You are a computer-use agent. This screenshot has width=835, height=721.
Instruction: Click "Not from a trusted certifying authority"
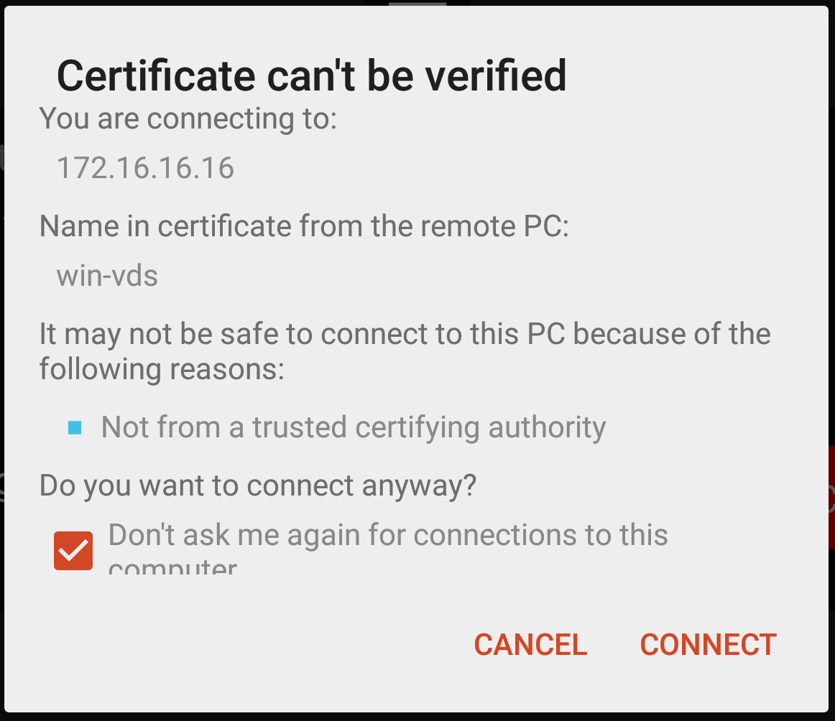tap(354, 427)
